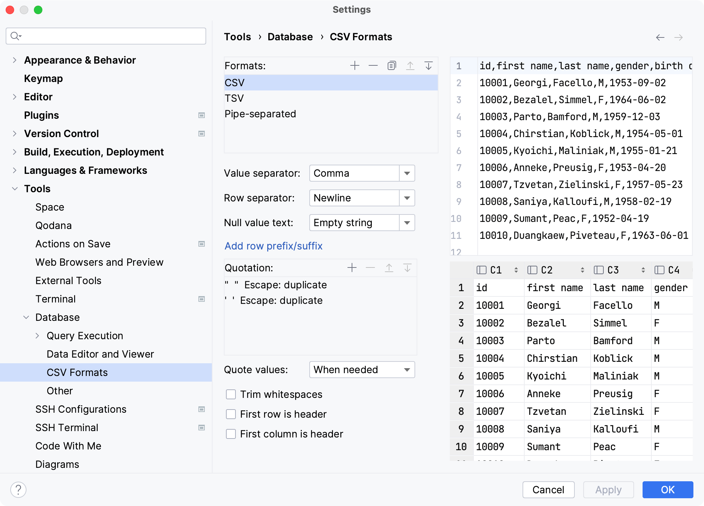Remove the selected format

[x=373, y=65]
